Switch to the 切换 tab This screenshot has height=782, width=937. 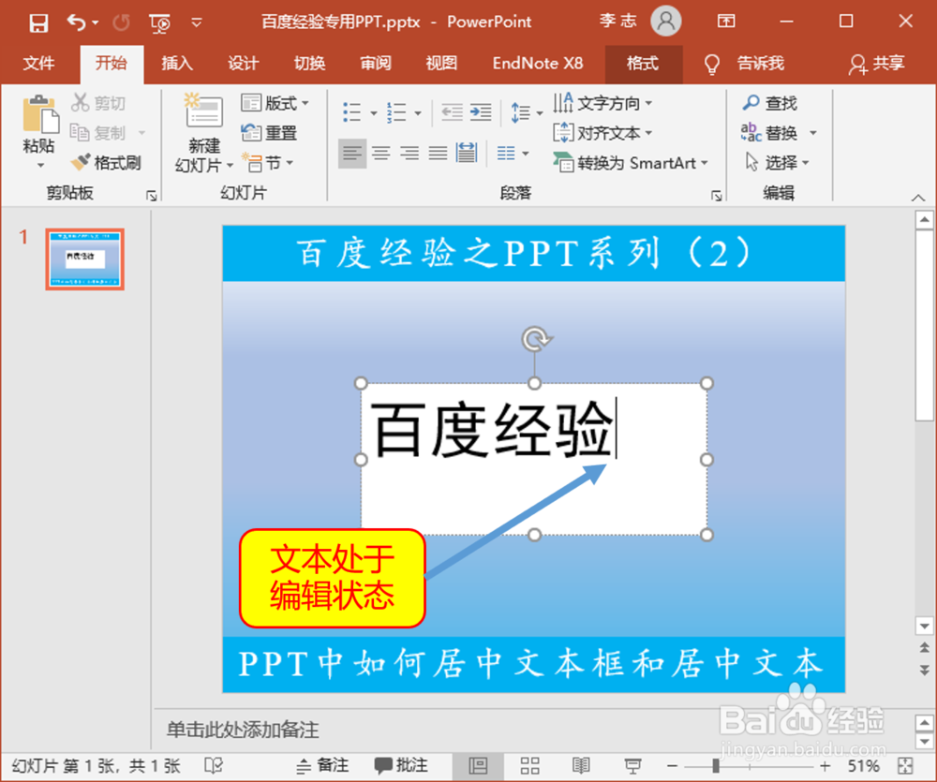coord(309,63)
